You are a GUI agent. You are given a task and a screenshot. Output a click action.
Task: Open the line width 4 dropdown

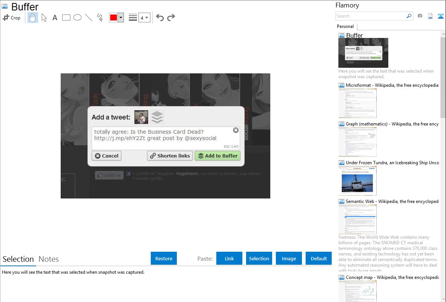tap(144, 18)
